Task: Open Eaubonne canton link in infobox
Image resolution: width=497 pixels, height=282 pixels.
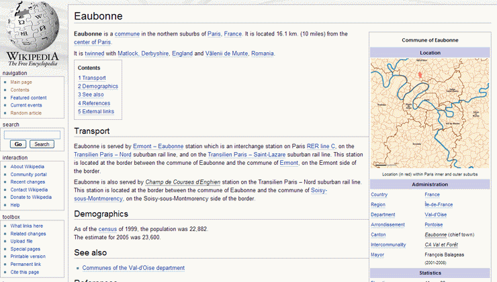Action: click(436, 235)
